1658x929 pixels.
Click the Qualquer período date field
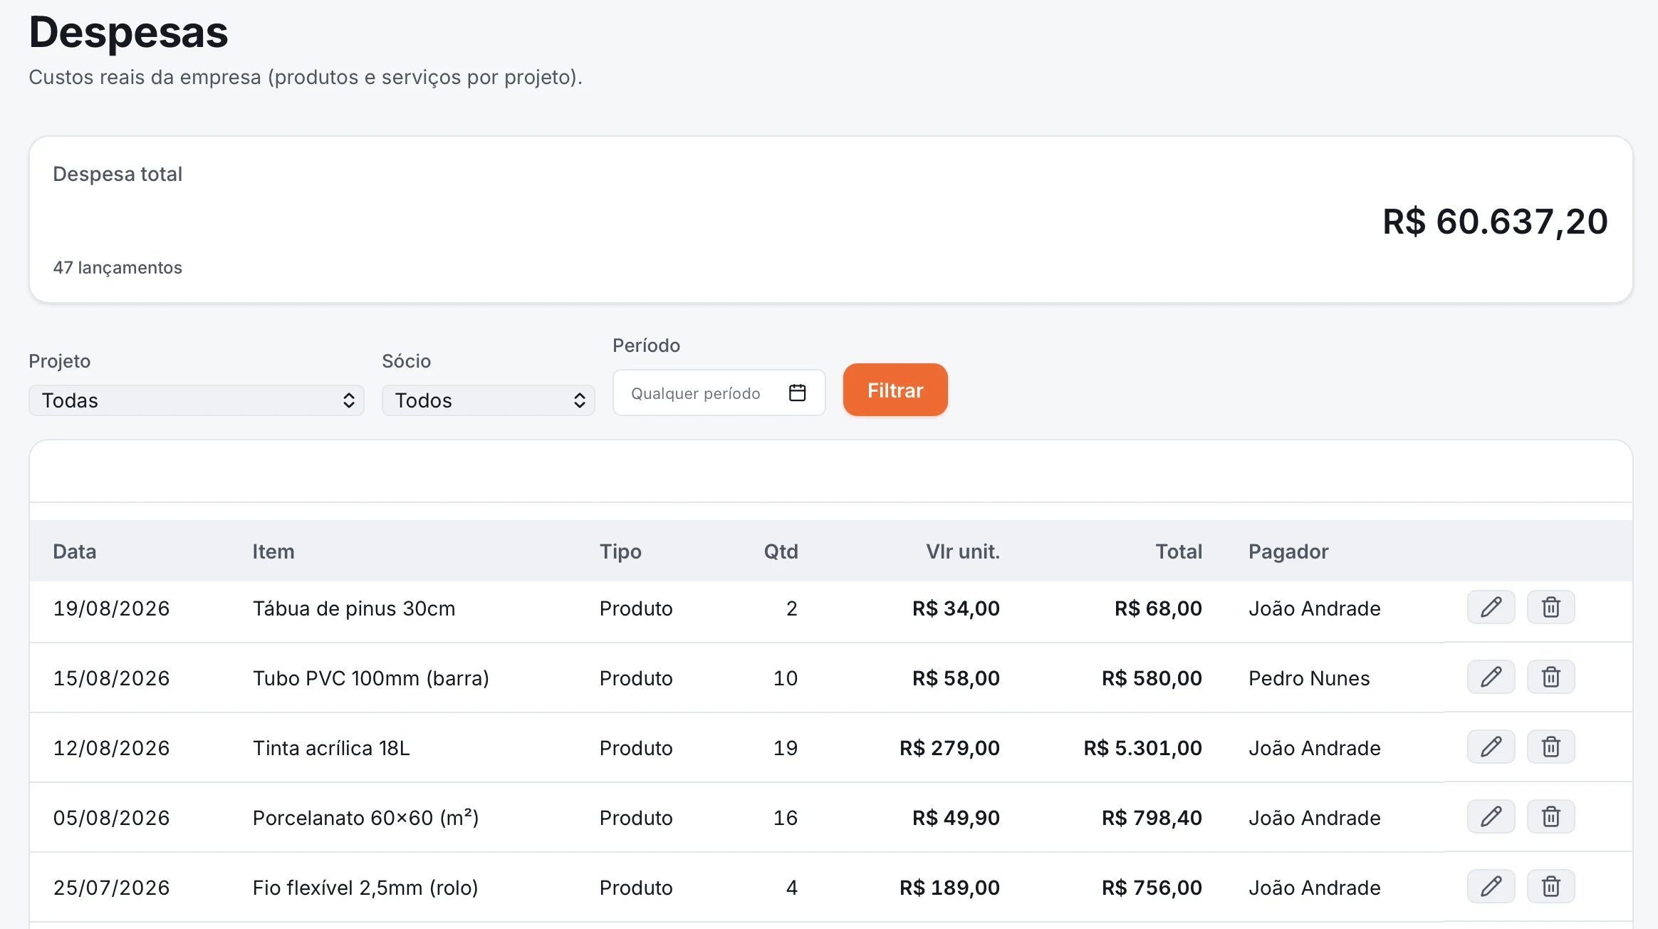pos(719,393)
